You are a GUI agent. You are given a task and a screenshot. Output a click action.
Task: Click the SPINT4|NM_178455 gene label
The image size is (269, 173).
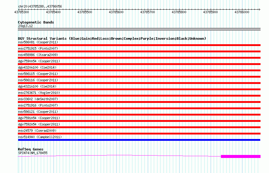coord(33,153)
